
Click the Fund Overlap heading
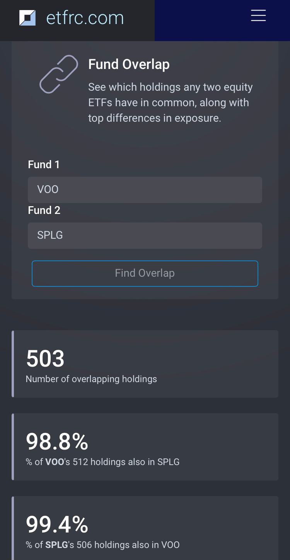(129, 64)
